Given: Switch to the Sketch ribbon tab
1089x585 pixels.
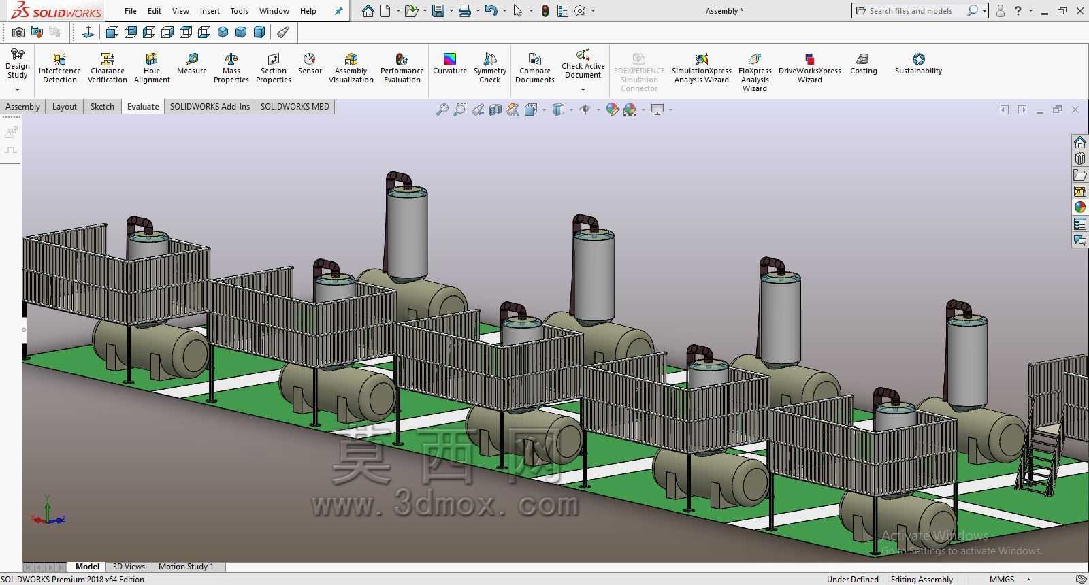Looking at the screenshot, I should [x=102, y=107].
